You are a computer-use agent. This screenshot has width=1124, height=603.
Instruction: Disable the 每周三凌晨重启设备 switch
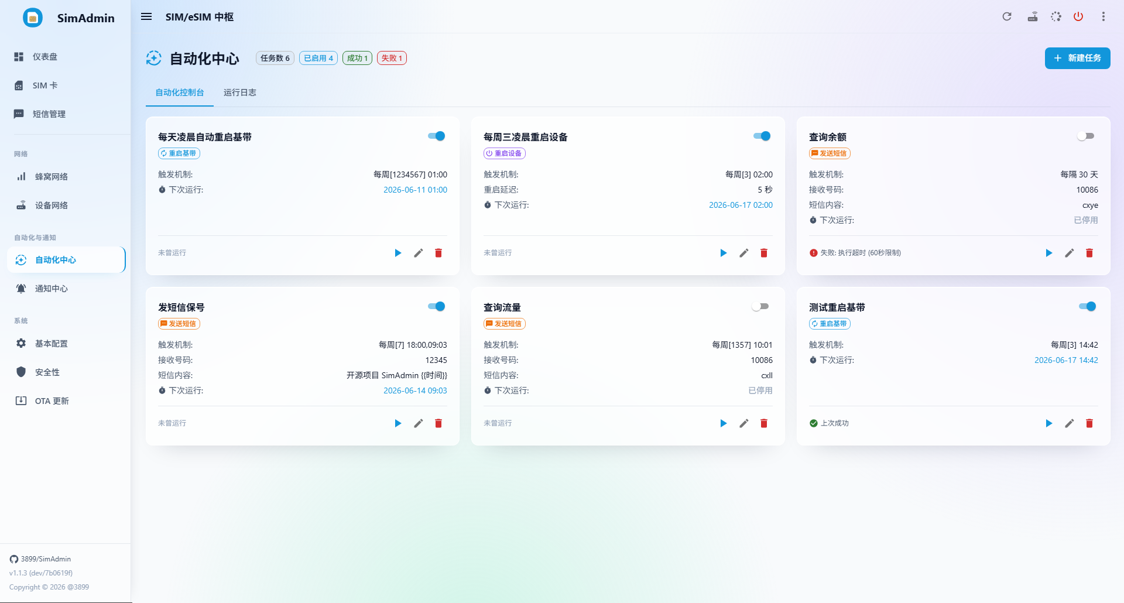point(762,136)
